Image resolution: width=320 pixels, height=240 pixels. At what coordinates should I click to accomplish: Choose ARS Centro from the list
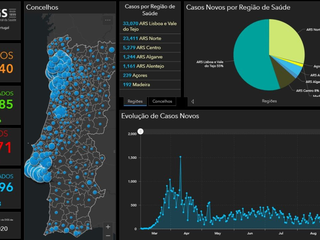click(150, 48)
